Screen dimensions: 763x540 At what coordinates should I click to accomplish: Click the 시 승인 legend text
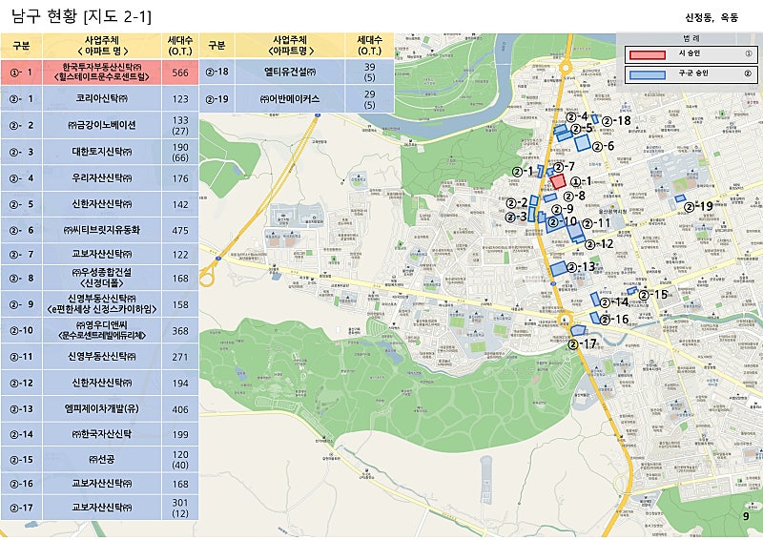coord(689,53)
